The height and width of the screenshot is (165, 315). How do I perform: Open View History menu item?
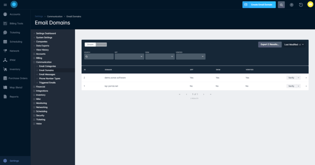click(42, 50)
